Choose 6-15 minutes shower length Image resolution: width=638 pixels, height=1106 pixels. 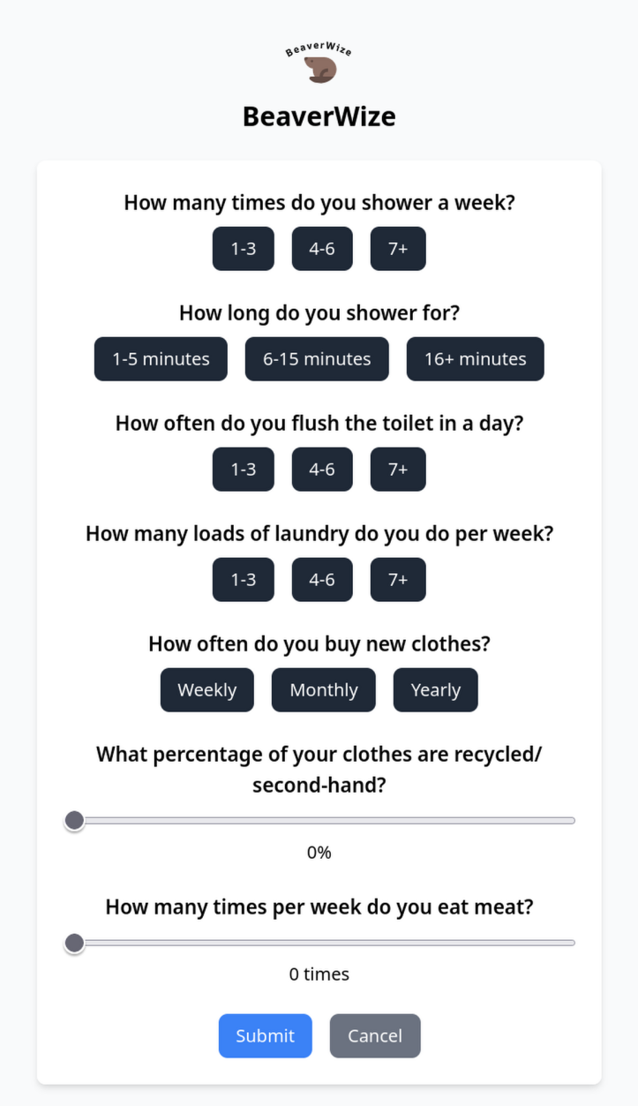click(317, 359)
